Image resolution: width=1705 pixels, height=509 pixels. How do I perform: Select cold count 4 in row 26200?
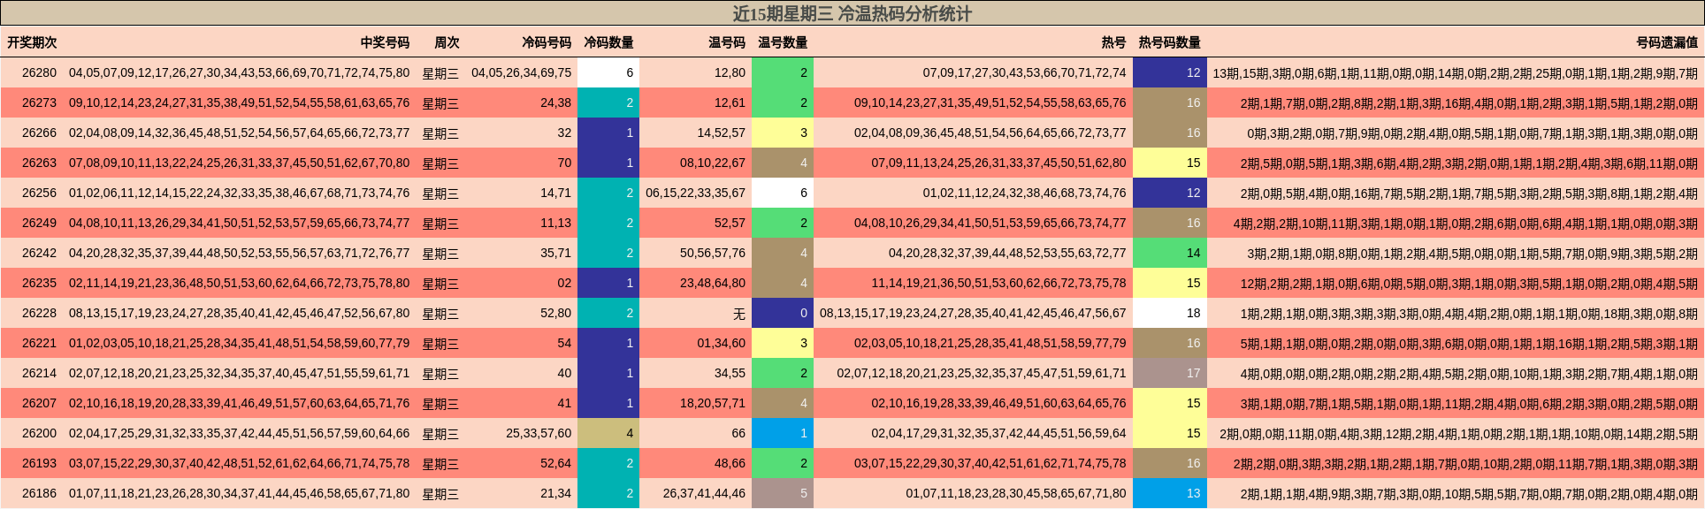tap(608, 433)
